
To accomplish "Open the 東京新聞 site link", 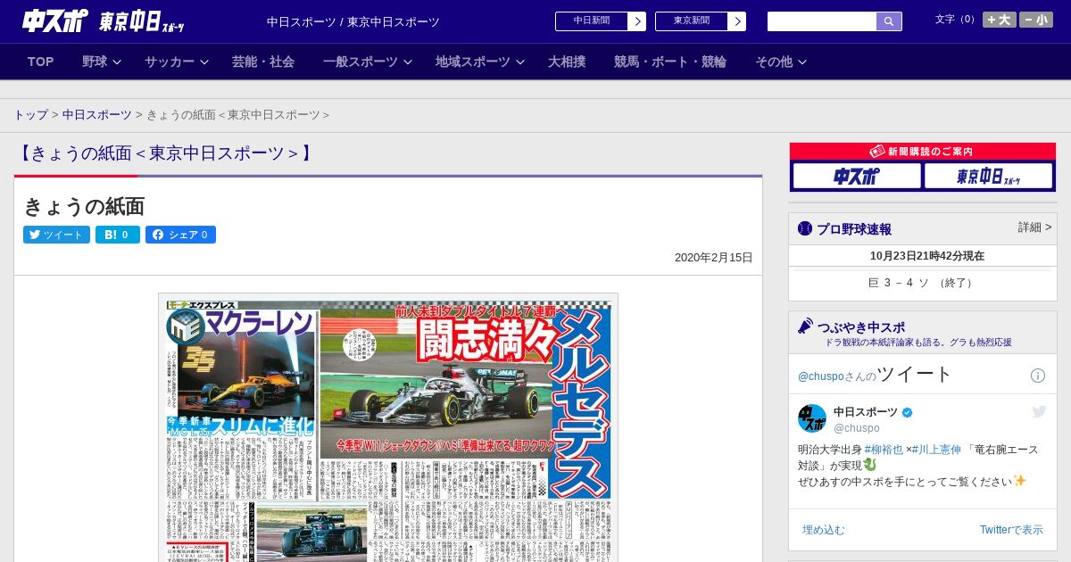I will (x=692, y=21).
